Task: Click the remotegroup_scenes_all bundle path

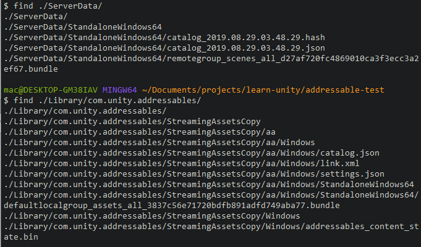Action: (210, 58)
